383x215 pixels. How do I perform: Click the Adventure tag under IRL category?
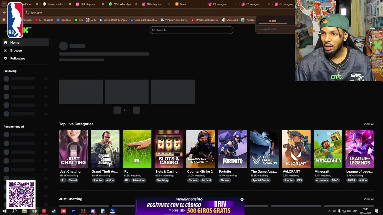(139, 180)
